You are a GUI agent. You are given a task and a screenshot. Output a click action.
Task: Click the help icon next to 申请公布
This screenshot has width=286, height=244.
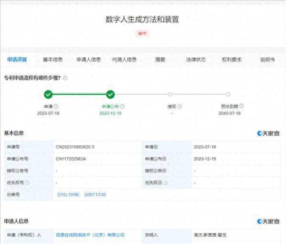click(x=123, y=106)
